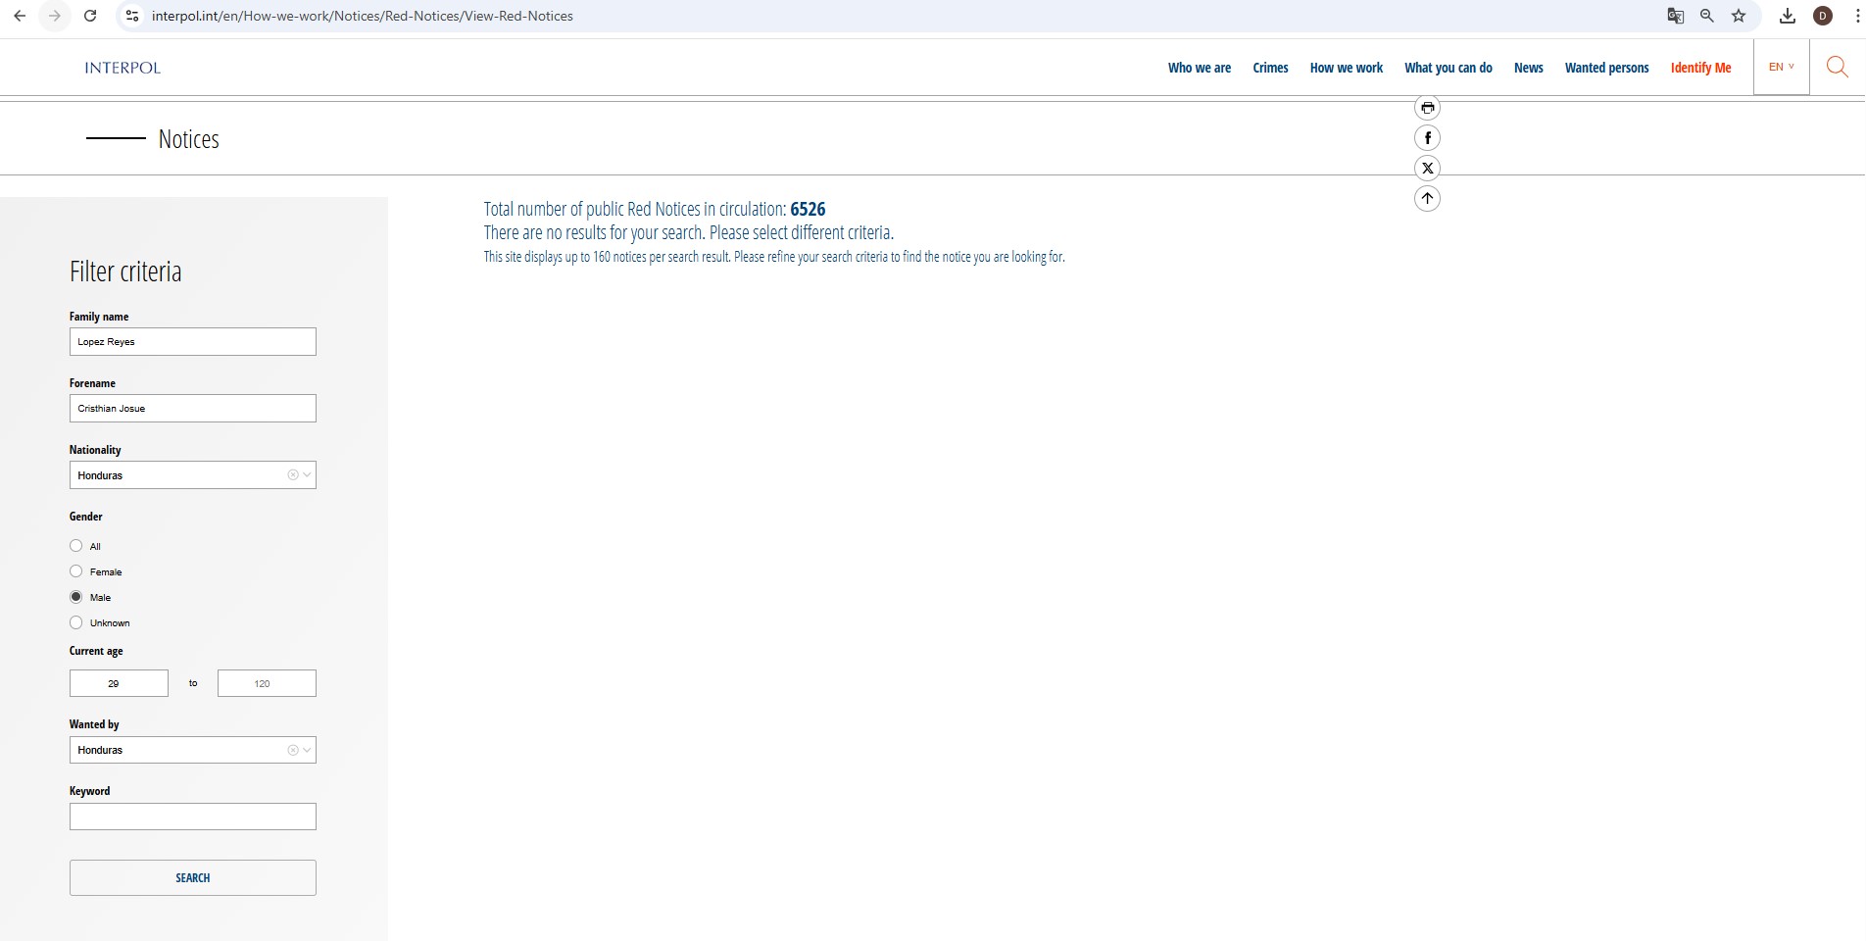Select the All gender radio button
The image size is (1866, 941).
click(x=76, y=546)
